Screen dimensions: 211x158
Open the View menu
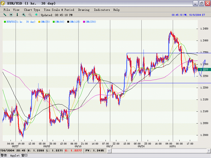click(x=16, y=10)
